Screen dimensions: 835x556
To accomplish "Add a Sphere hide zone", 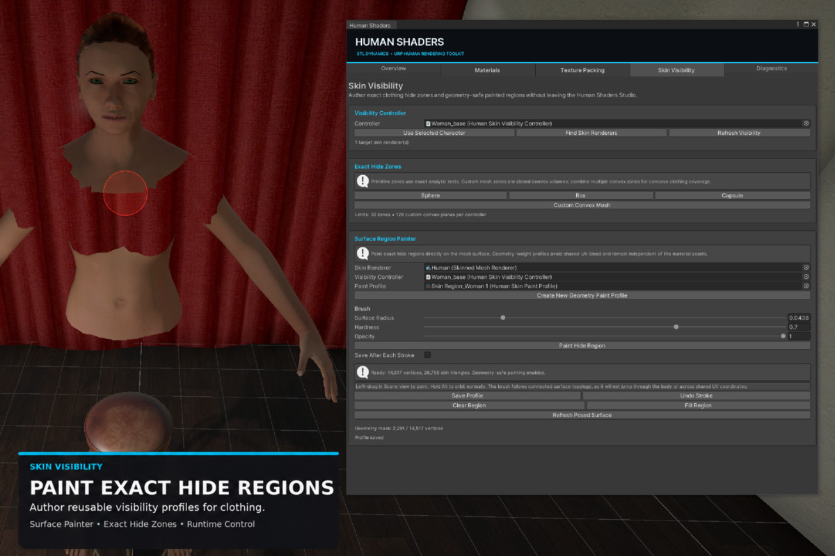I will tap(431, 195).
